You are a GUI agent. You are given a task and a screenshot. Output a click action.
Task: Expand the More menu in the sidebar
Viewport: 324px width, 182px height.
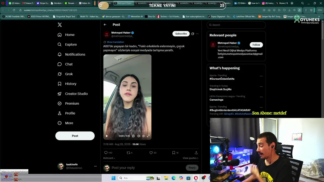coord(65,123)
